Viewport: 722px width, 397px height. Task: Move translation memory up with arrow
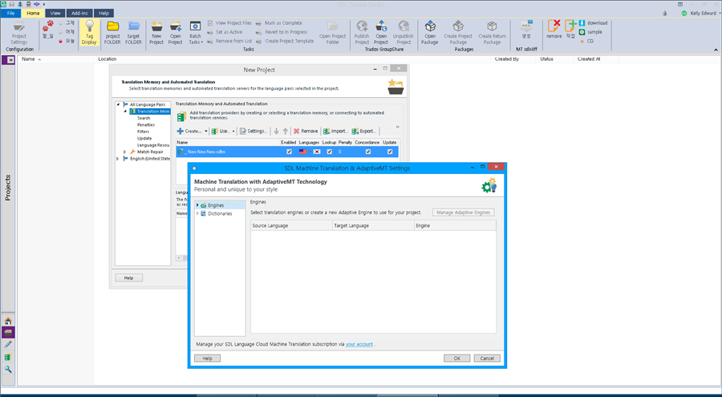point(286,132)
